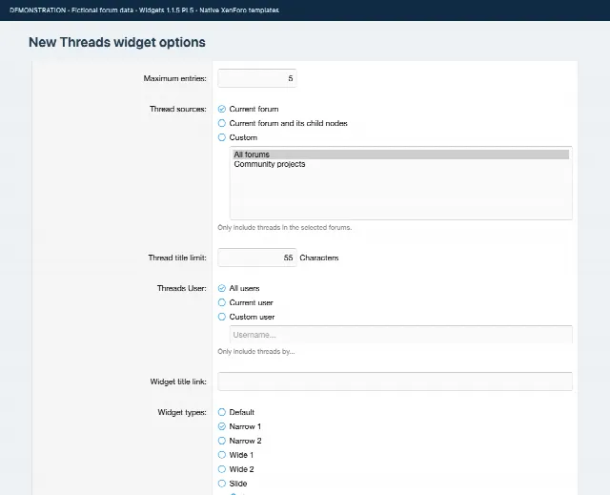Click the Thread sources label
Screen dimensions: 610x495
pyautogui.click(x=178, y=109)
